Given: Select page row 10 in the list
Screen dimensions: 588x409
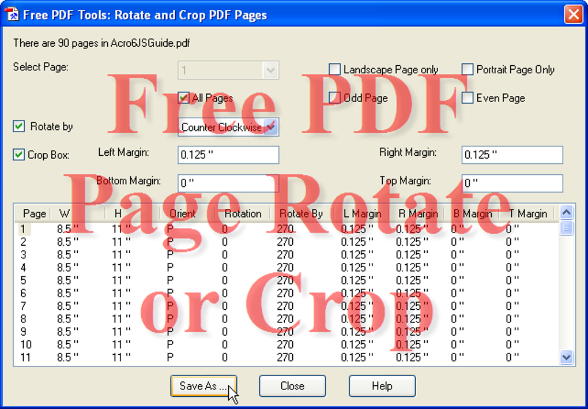Looking at the screenshot, I should 287,344.
